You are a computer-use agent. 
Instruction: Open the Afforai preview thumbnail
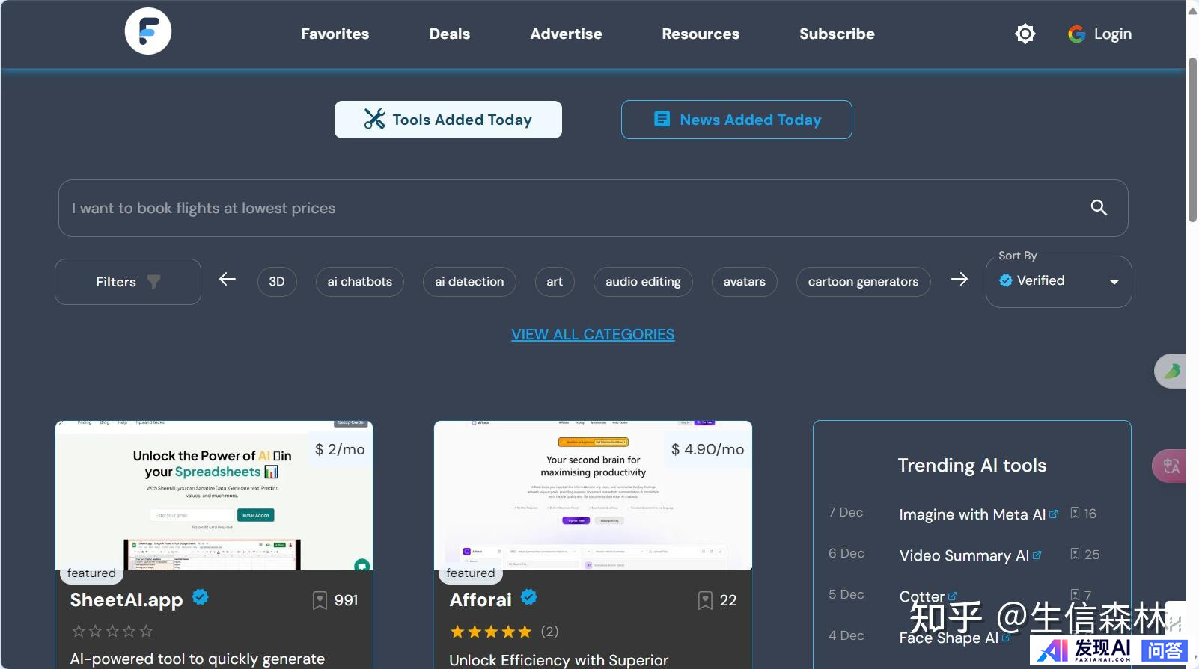[593, 496]
